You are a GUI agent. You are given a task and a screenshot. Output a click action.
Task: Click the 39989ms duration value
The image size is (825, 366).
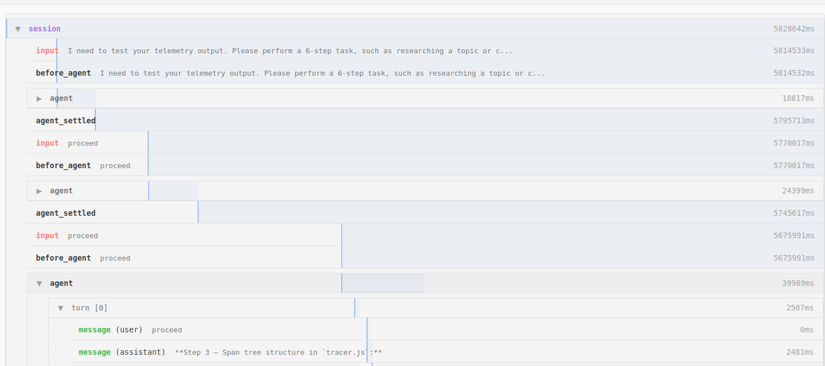798,283
